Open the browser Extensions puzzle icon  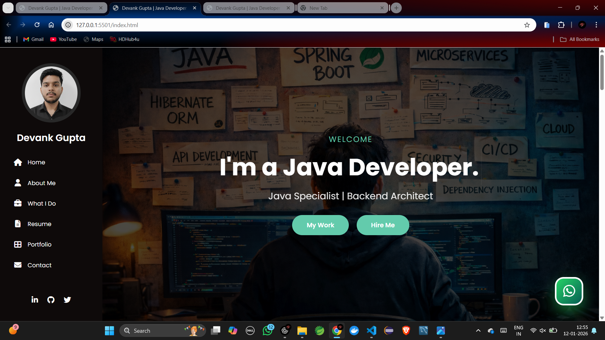[x=561, y=25]
